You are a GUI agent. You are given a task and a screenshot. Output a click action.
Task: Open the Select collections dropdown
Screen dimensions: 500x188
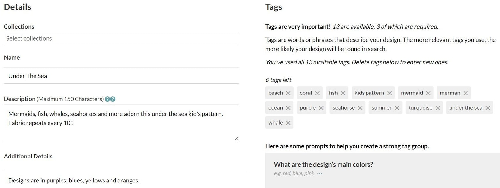(x=121, y=38)
